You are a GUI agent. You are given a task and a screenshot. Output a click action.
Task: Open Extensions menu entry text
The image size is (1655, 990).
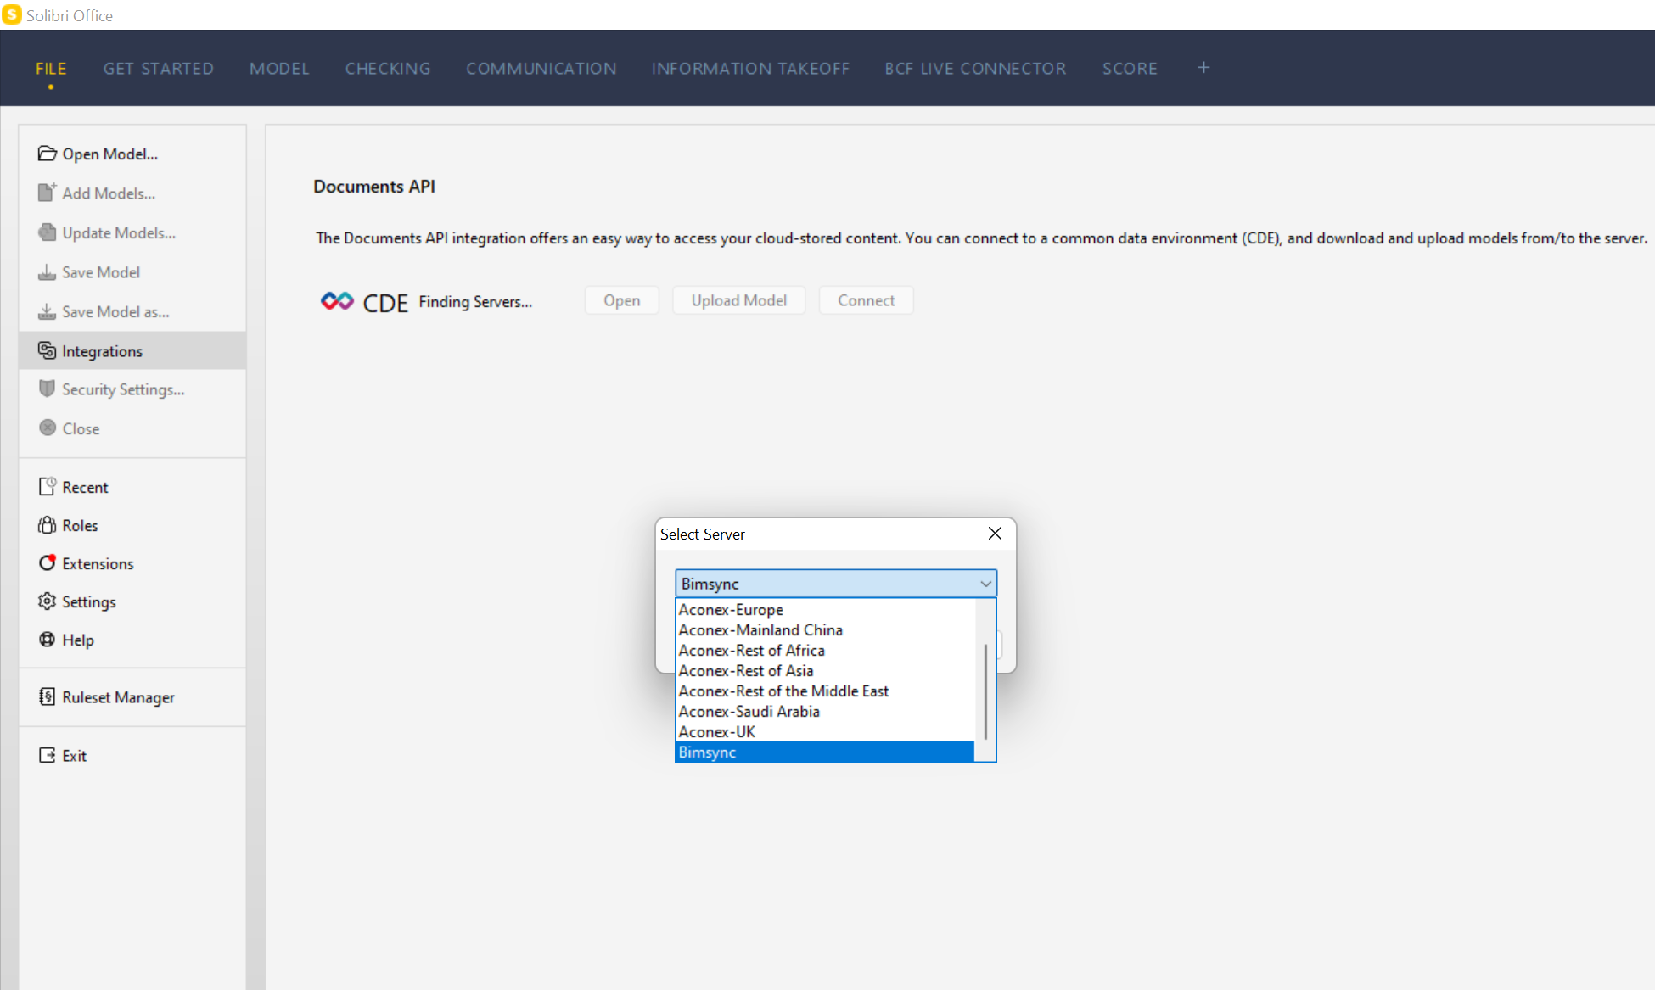coord(98,563)
